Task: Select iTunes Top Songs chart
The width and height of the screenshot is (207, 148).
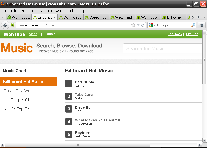Action: pos(19,91)
